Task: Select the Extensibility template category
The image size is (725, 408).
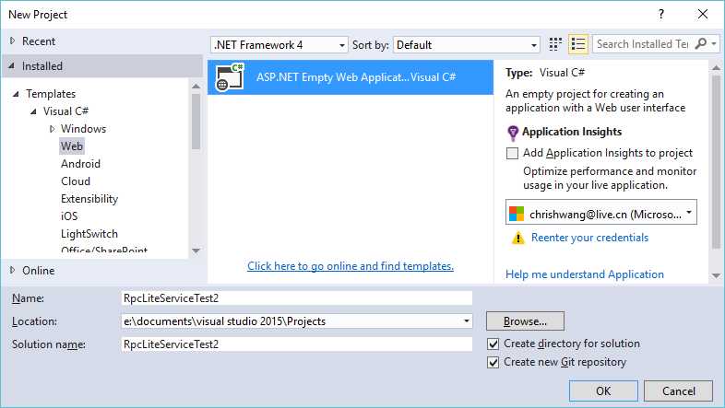Action: click(89, 199)
